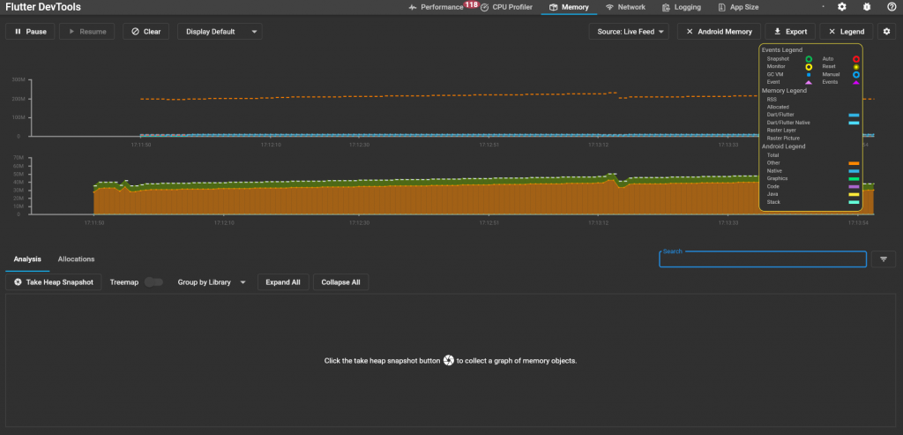Click the Monitor yellow circle legend marker
Viewport: 903px width, 435px height.
[x=809, y=67]
